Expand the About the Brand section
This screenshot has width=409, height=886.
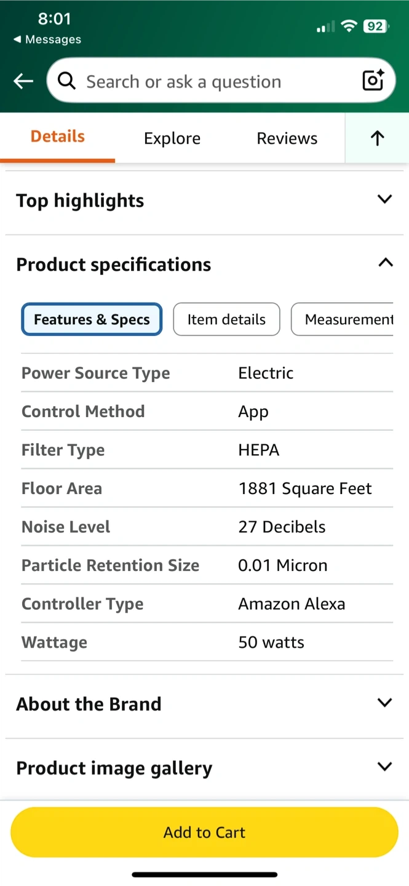(x=384, y=703)
